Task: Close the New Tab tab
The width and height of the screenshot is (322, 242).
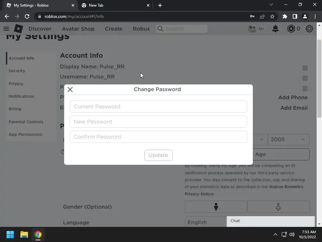Action: pos(148,5)
